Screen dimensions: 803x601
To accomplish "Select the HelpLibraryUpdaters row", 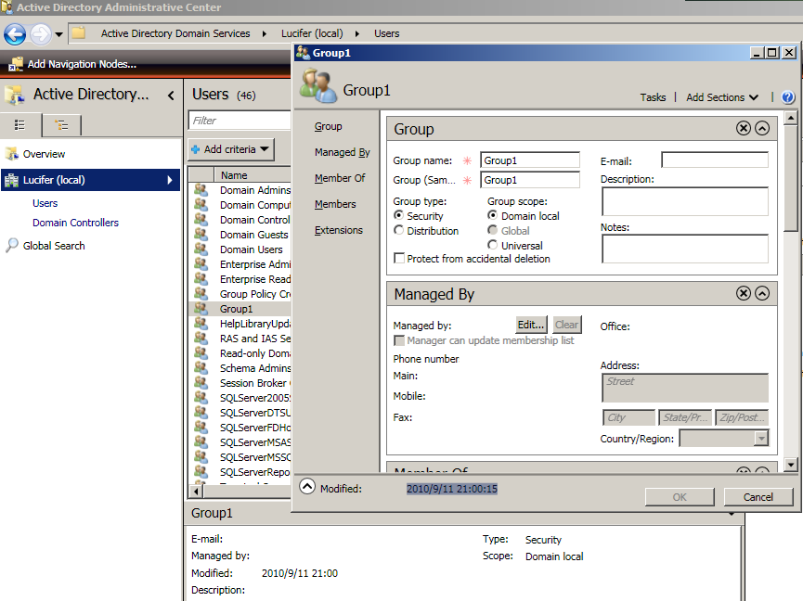I will pos(240,324).
